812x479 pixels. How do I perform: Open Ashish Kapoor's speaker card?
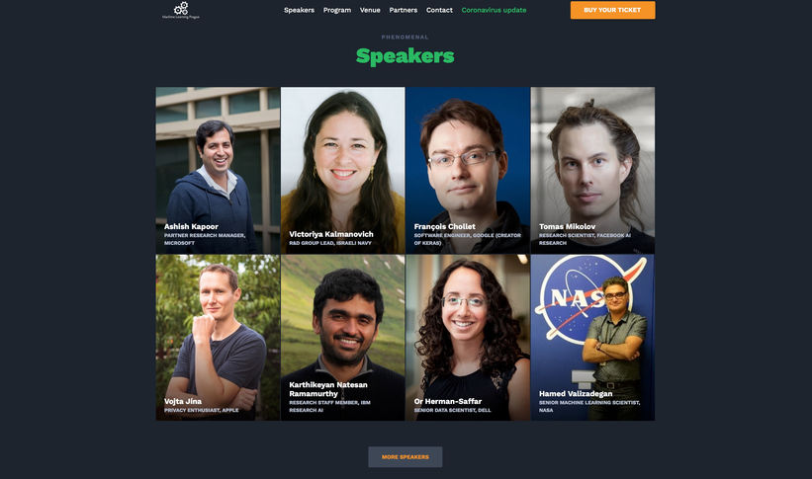[218, 170]
